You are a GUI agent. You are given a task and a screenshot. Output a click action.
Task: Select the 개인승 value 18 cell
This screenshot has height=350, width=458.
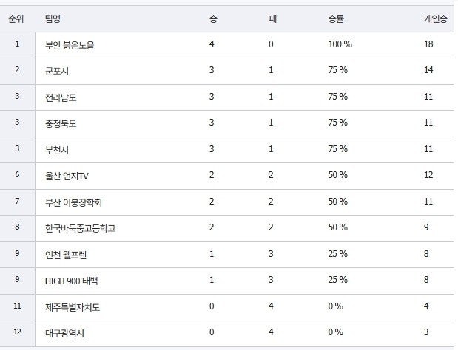[428, 45]
